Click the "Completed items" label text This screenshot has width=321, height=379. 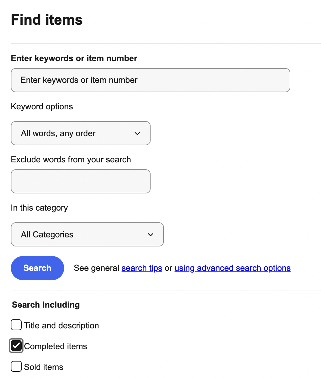[56, 346]
